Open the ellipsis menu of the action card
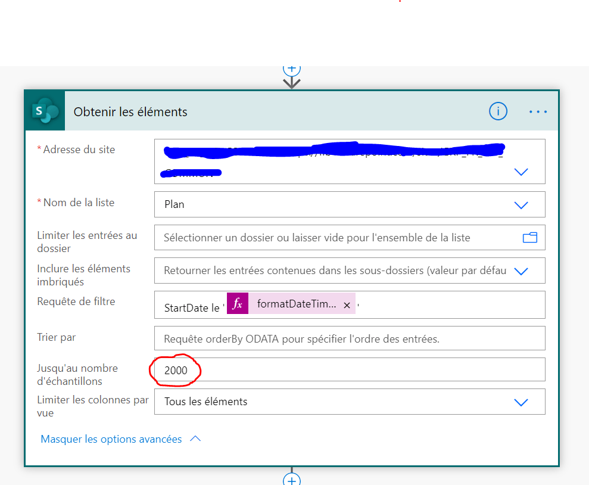 538,111
